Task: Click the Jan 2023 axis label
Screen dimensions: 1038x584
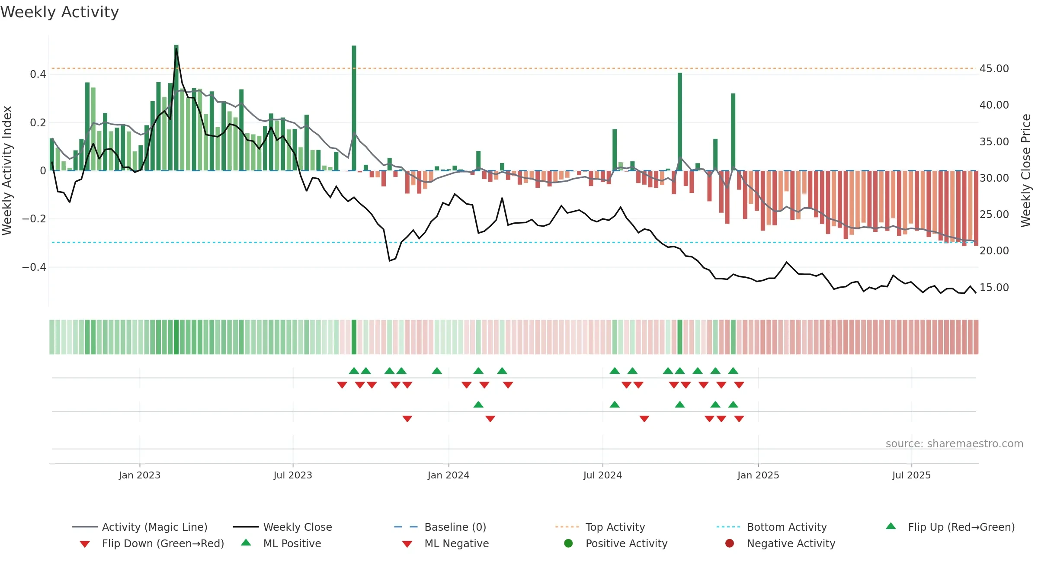Action: (x=140, y=475)
